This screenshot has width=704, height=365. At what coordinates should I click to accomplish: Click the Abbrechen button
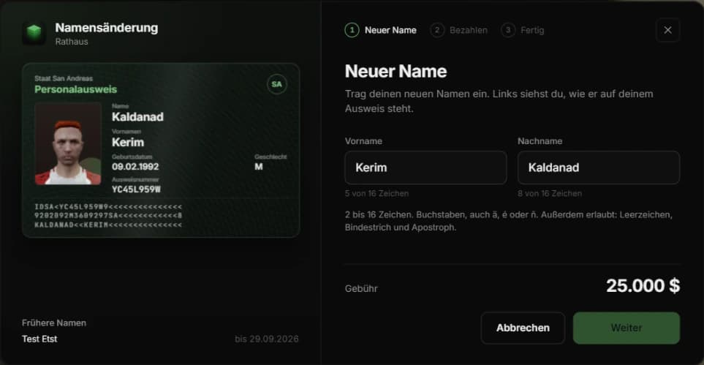tap(523, 328)
